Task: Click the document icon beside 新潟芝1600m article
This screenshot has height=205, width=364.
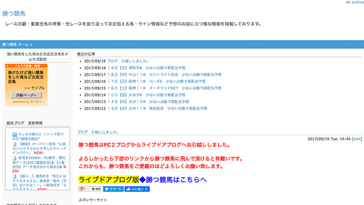Action: pyautogui.click(x=15, y=158)
